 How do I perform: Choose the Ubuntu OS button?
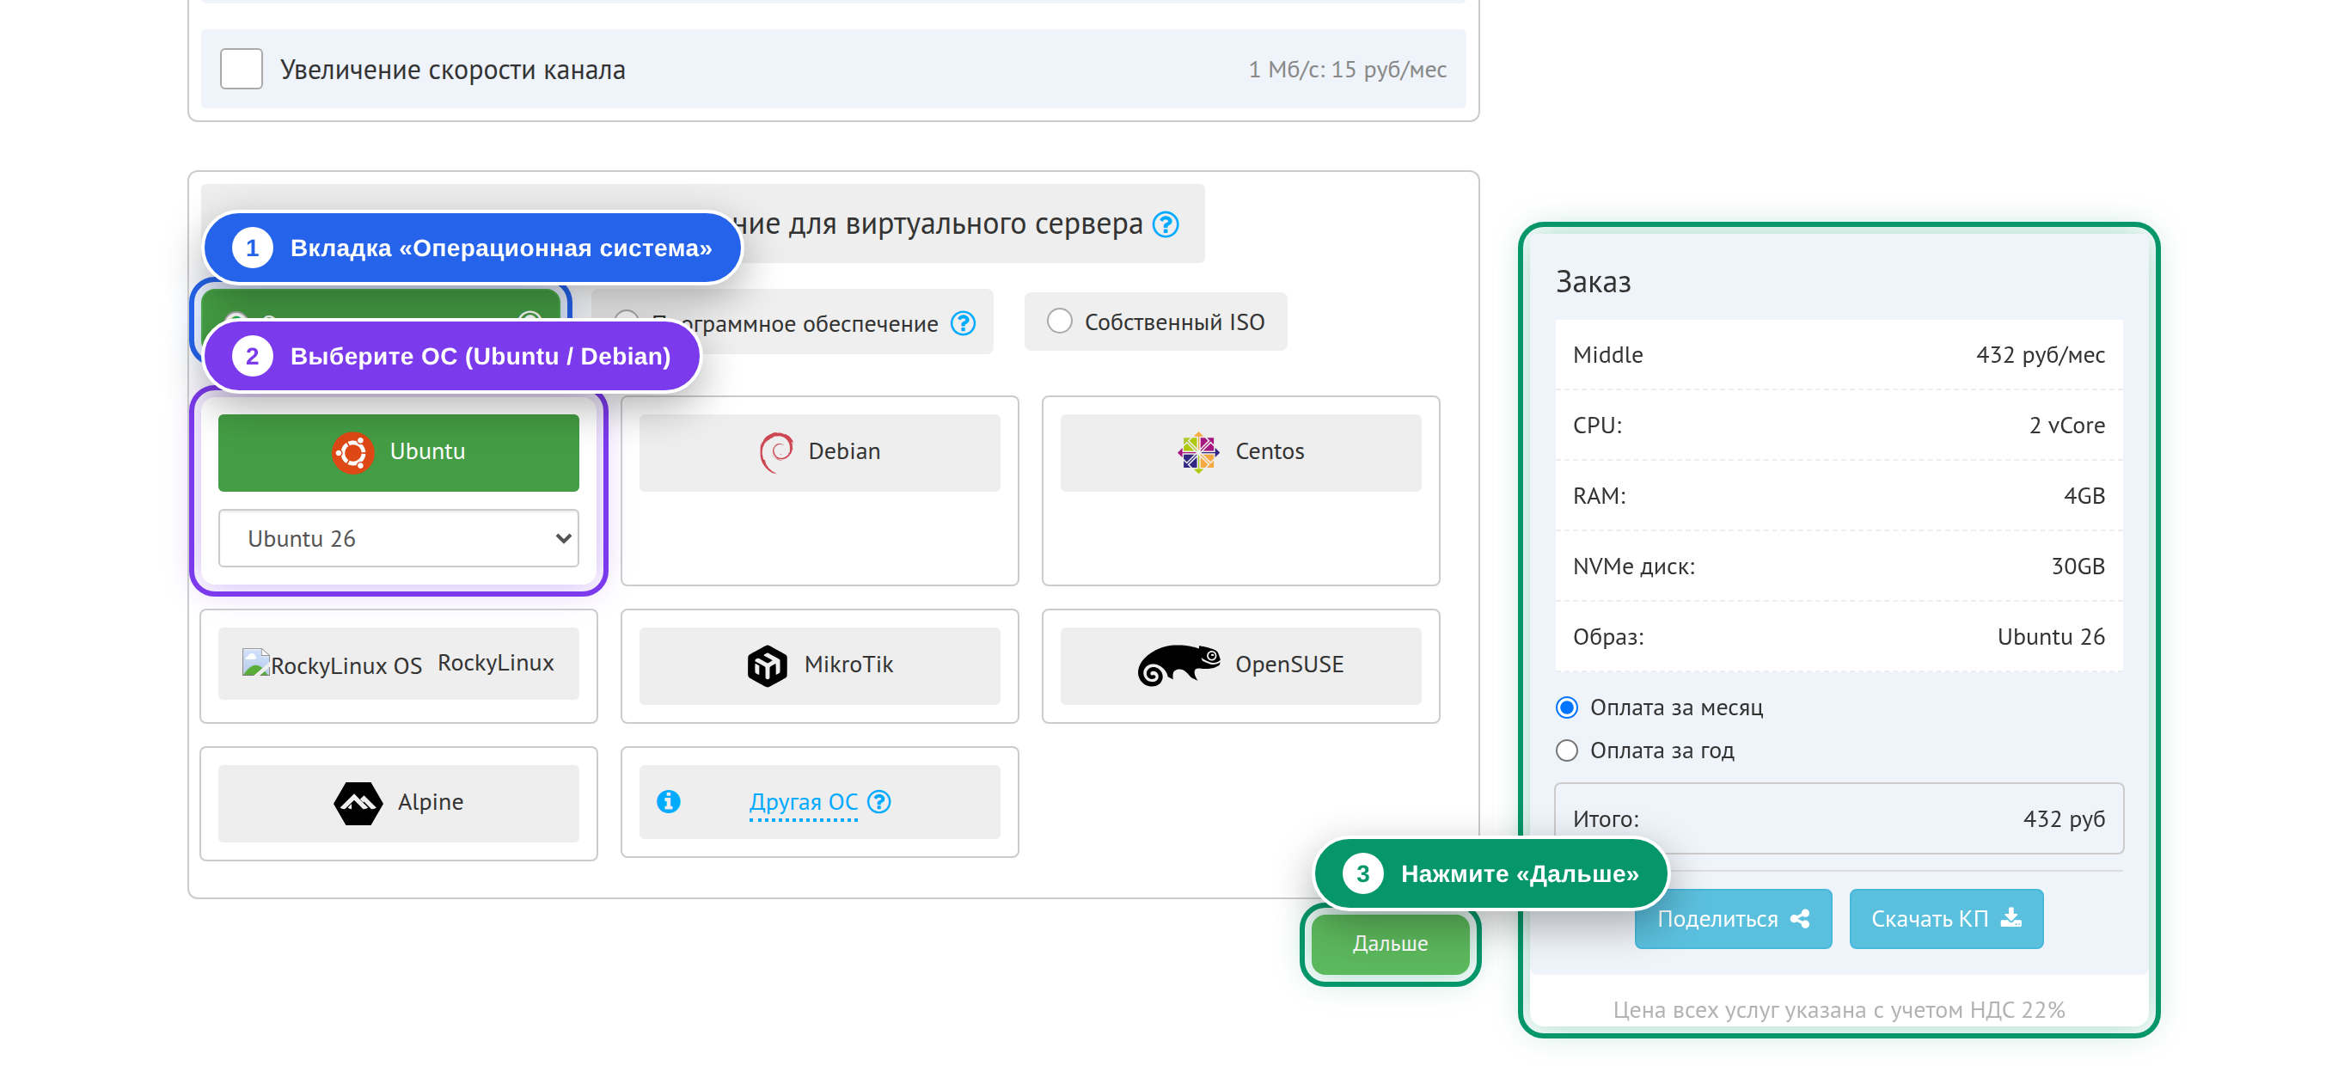(x=399, y=453)
